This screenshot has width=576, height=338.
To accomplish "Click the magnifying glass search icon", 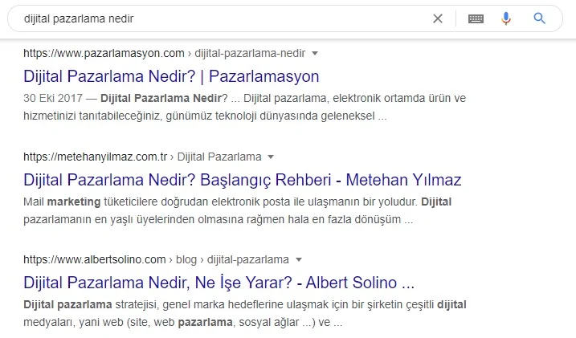I will click(539, 18).
